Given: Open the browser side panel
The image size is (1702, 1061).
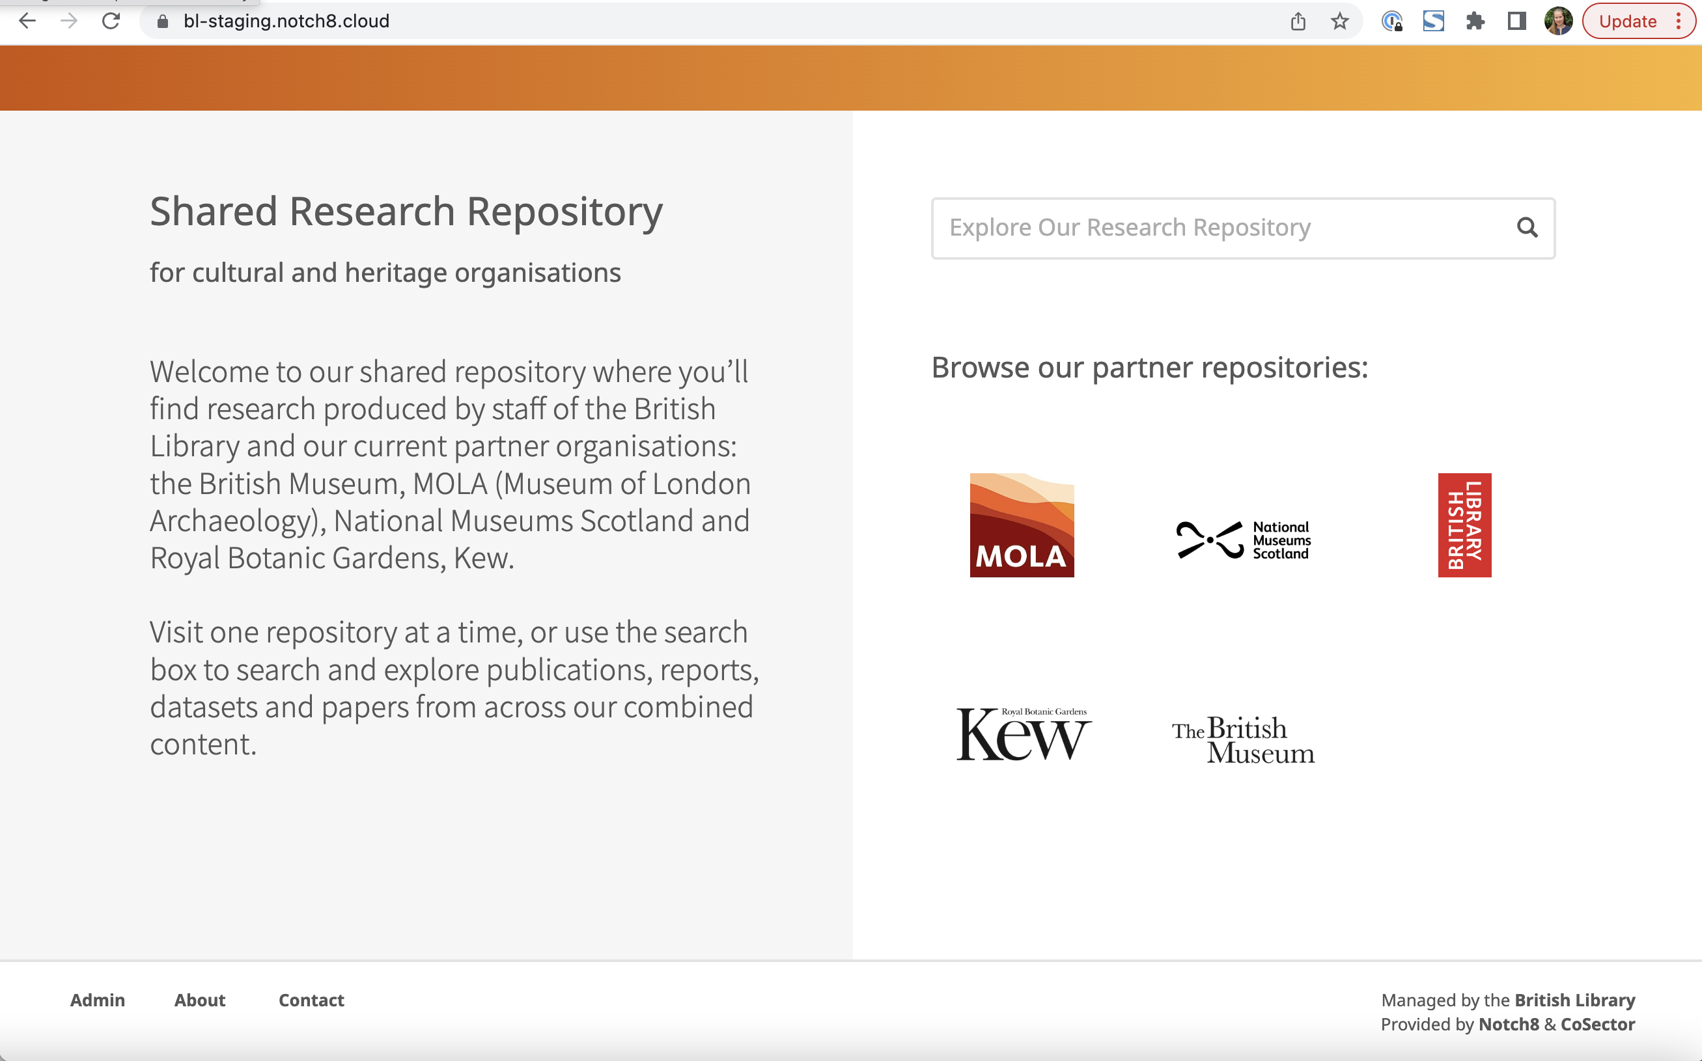Looking at the screenshot, I should pos(1515,21).
